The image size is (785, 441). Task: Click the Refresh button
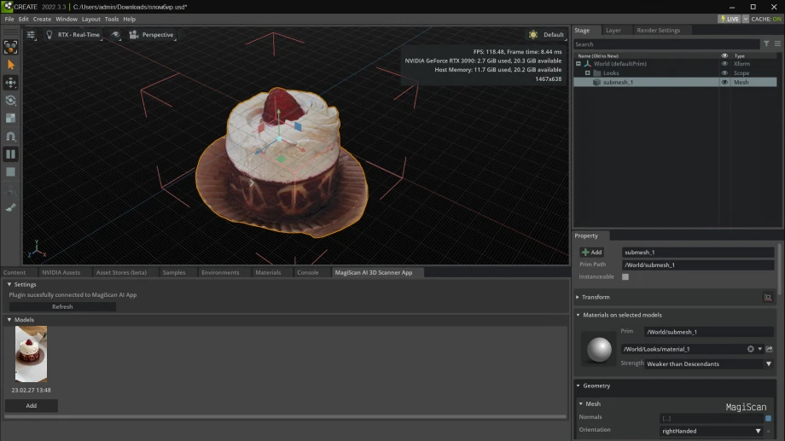tap(62, 307)
